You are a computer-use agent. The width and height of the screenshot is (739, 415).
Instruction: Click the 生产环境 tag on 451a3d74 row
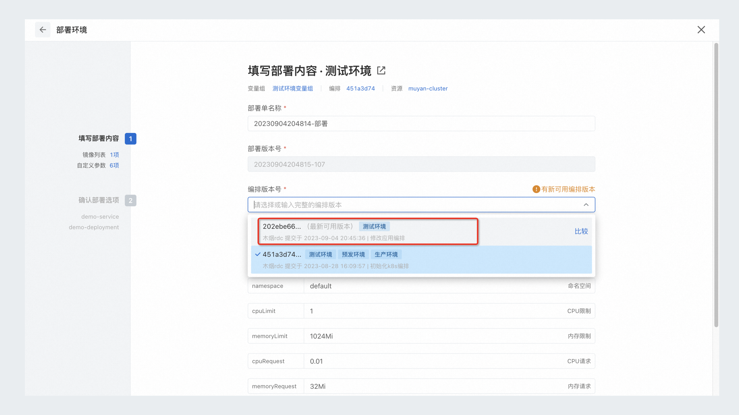[386, 255]
